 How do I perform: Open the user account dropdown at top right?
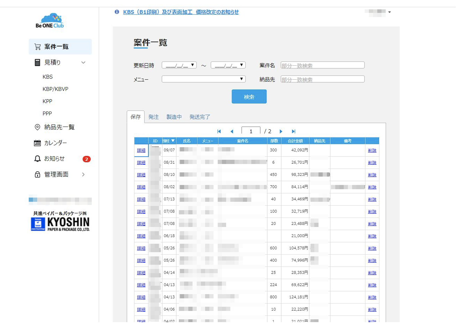(x=389, y=12)
